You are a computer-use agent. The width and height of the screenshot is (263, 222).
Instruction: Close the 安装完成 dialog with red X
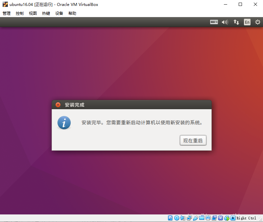(x=58, y=105)
